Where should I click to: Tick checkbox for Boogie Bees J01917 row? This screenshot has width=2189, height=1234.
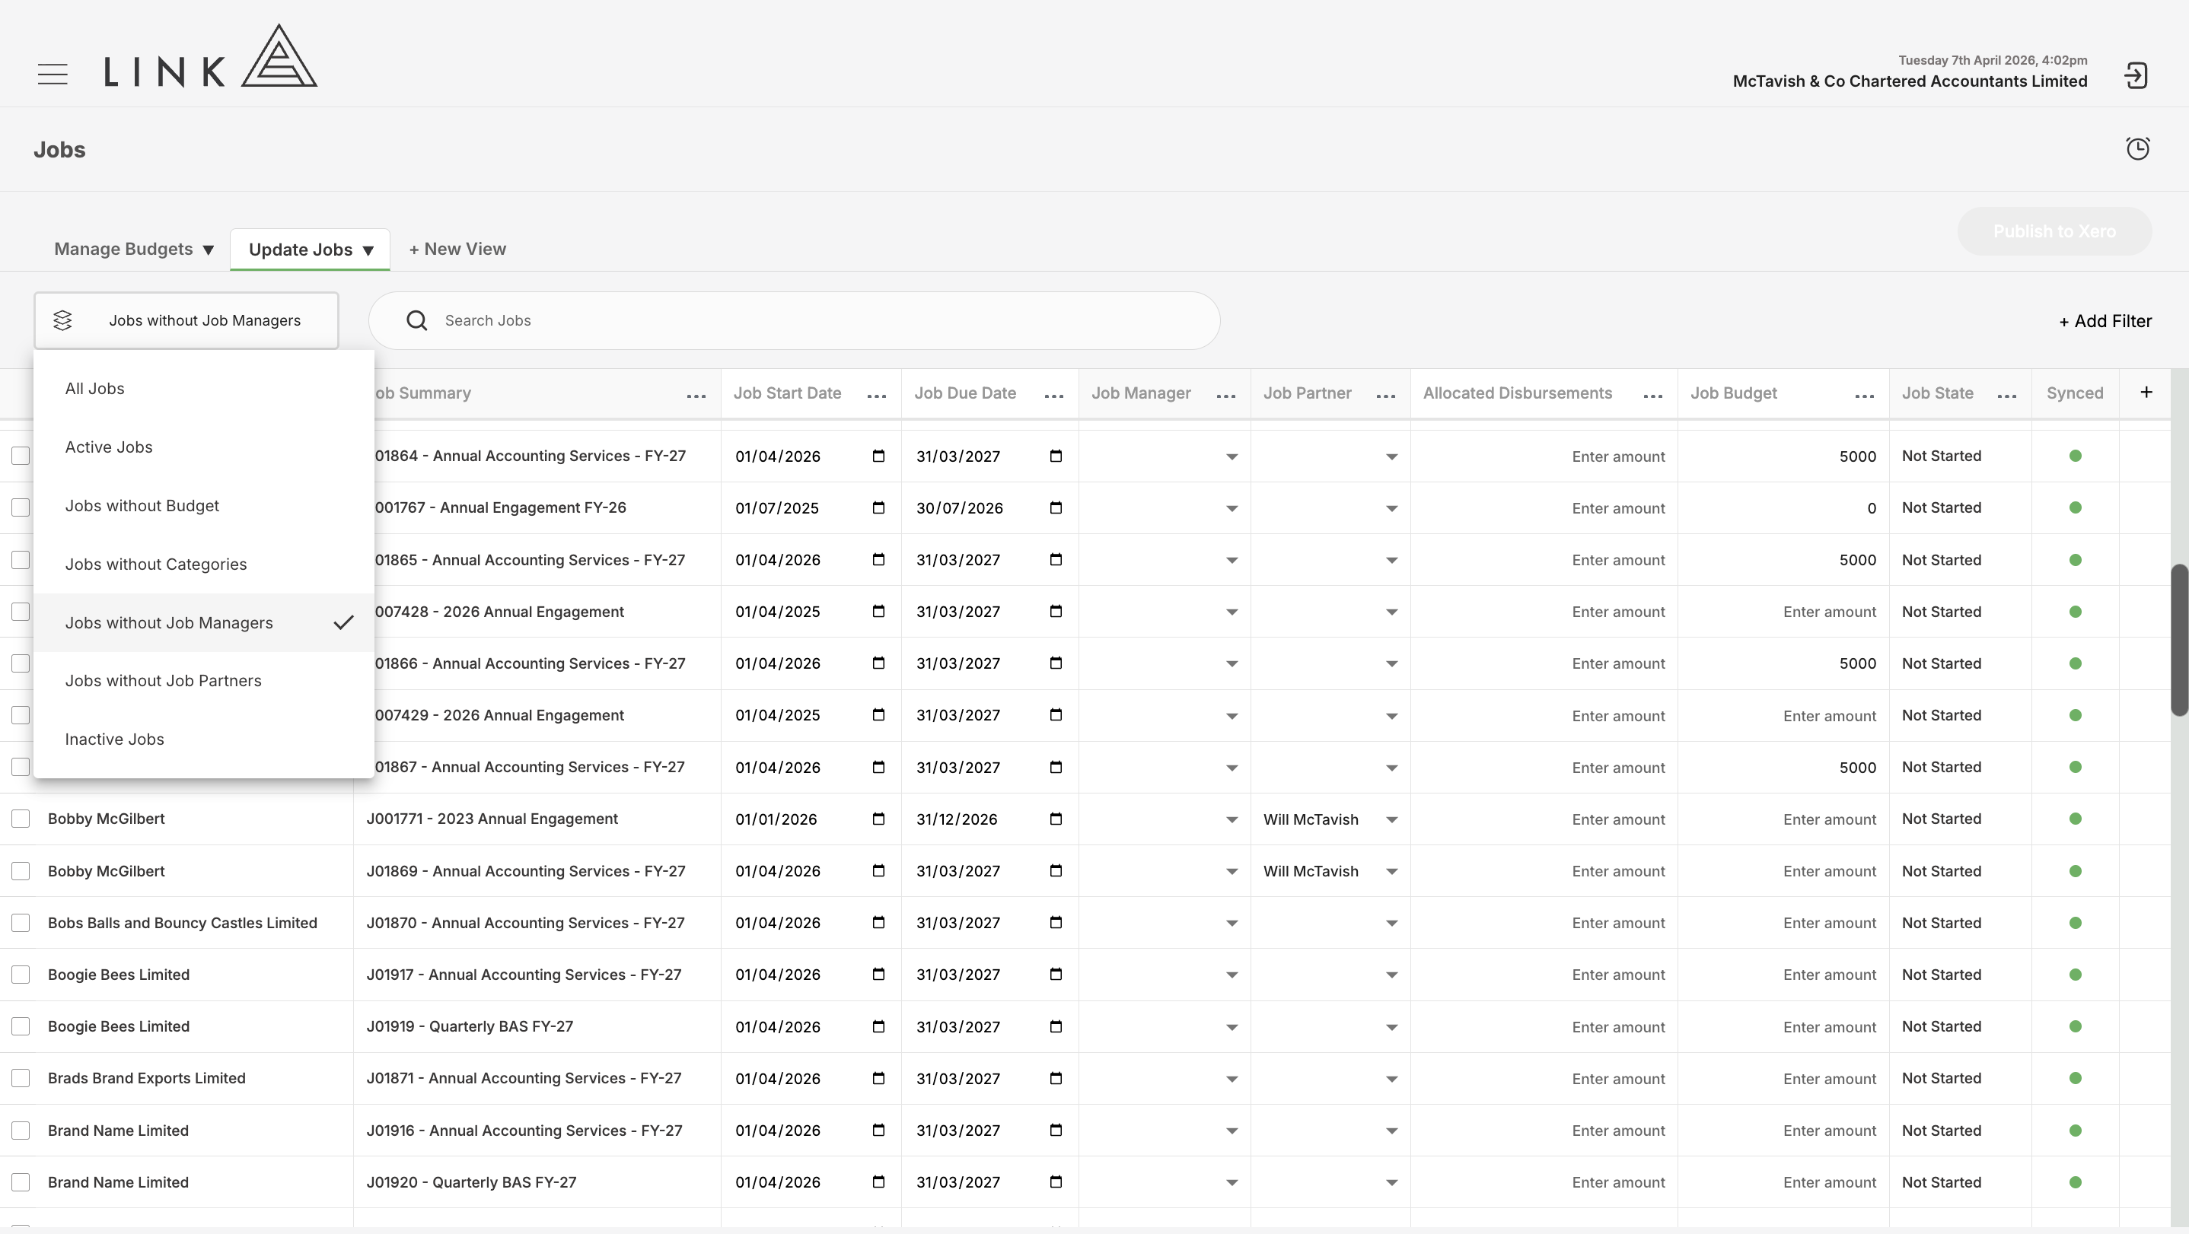(21, 975)
